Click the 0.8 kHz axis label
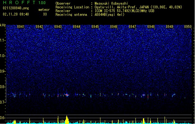 pyautogui.click(x=2, y=87)
